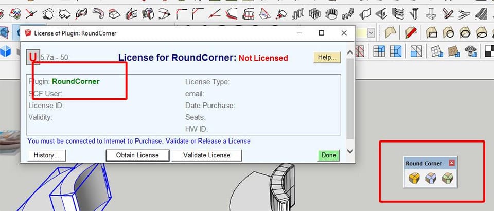Open Help for RoundCorner license

(x=327, y=57)
